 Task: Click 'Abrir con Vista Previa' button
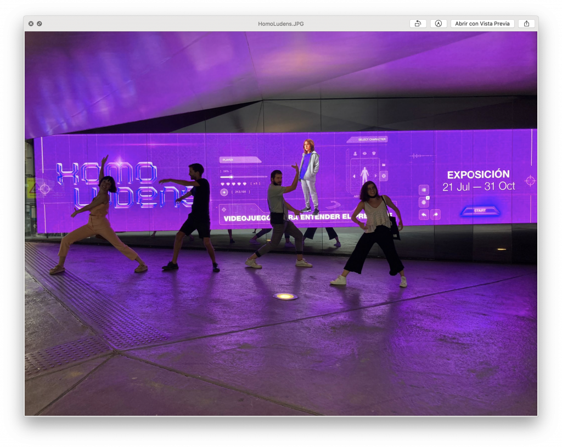pyautogui.click(x=482, y=24)
